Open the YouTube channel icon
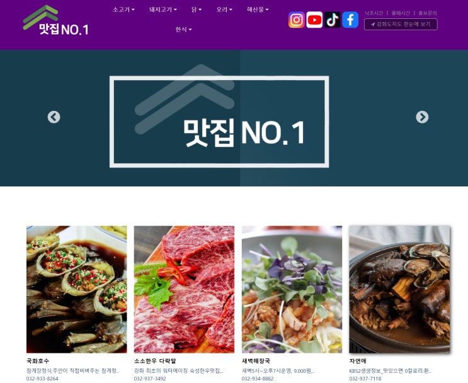 click(x=314, y=20)
